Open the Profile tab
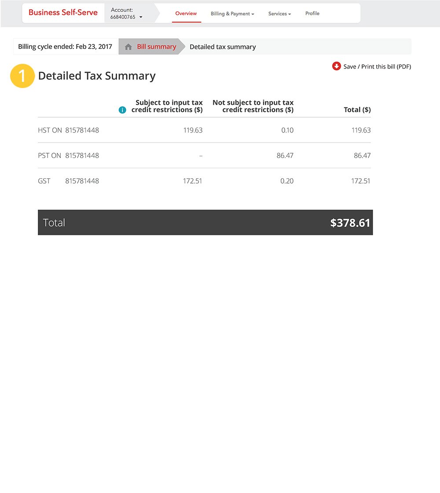This screenshot has height=493, width=440. click(312, 14)
